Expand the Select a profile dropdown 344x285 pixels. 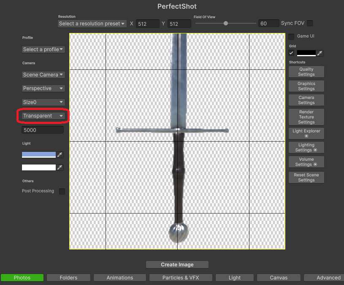coord(43,49)
